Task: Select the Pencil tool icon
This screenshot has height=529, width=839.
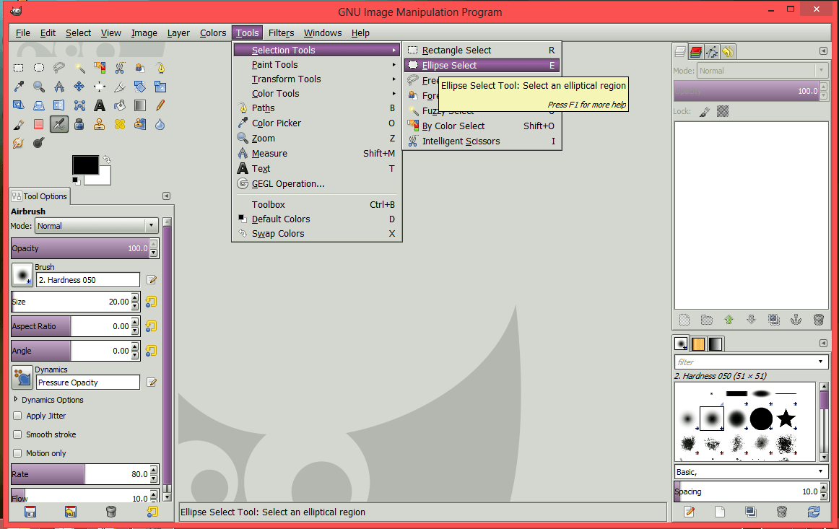Action: pos(160,105)
